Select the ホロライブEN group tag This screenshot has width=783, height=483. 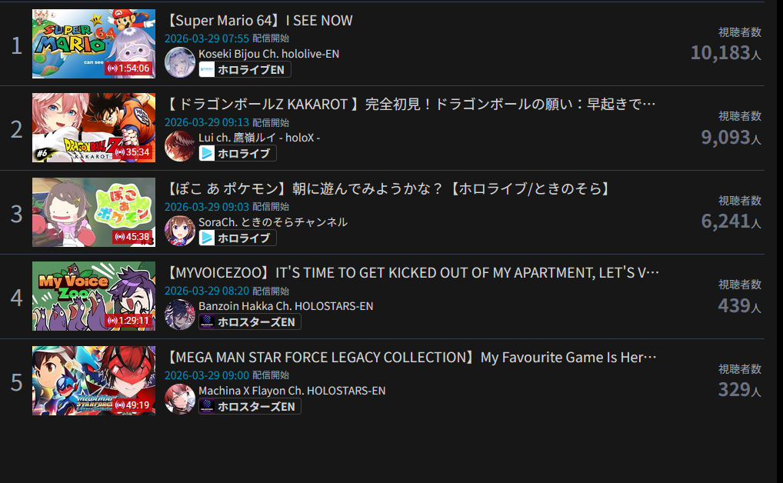tap(245, 69)
